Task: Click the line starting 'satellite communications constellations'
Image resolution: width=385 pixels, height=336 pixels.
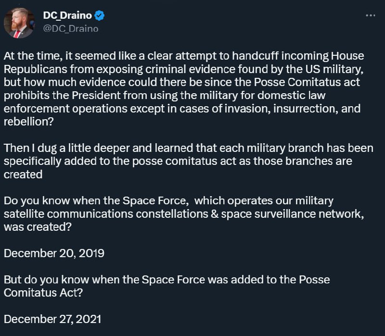Action: 184,214
